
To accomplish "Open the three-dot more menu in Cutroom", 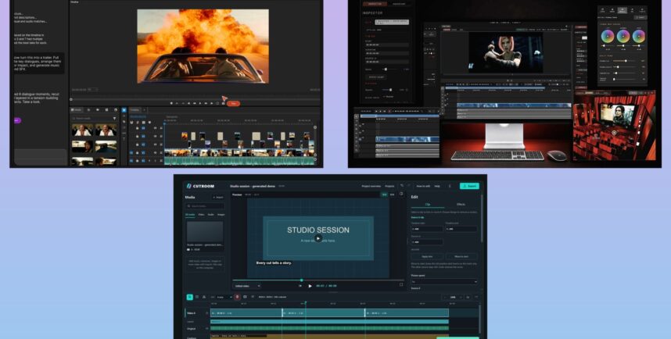I will [450, 186].
